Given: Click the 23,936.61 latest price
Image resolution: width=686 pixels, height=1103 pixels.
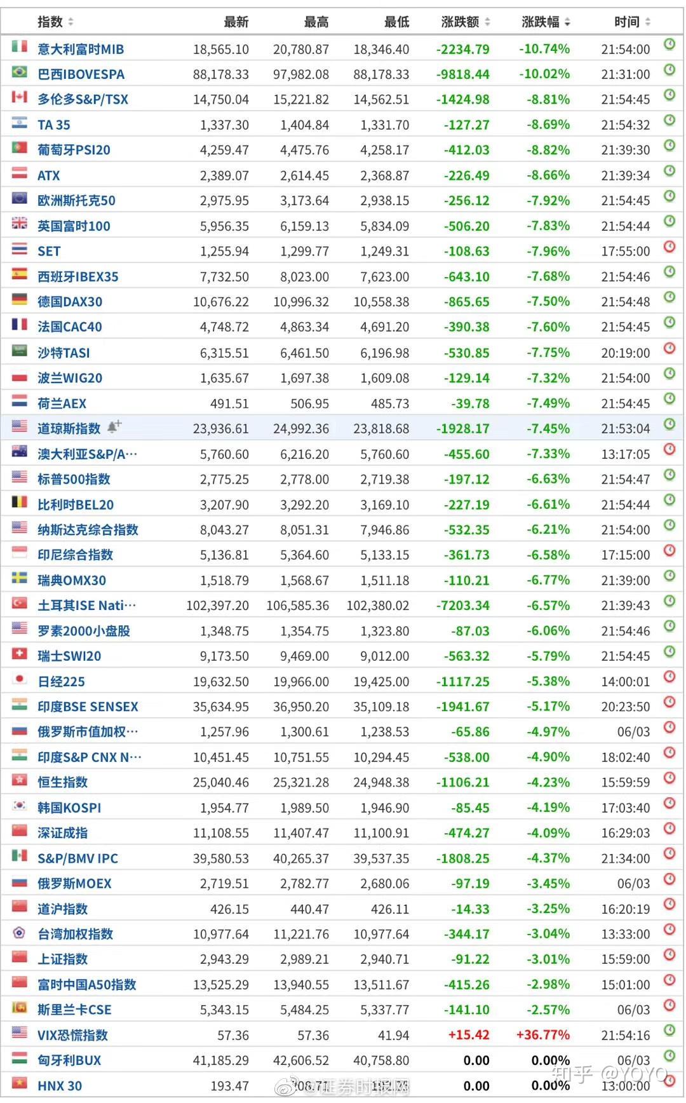Looking at the screenshot, I should tap(221, 429).
